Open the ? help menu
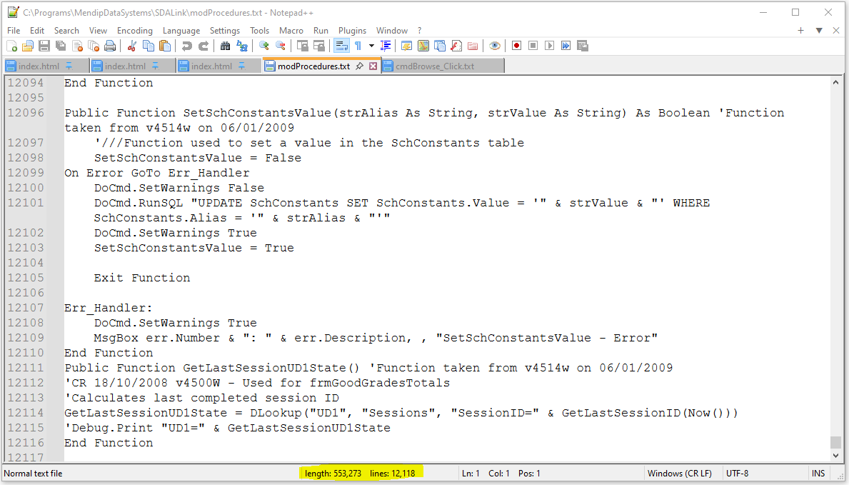The height and width of the screenshot is (485, 849). 420,30
